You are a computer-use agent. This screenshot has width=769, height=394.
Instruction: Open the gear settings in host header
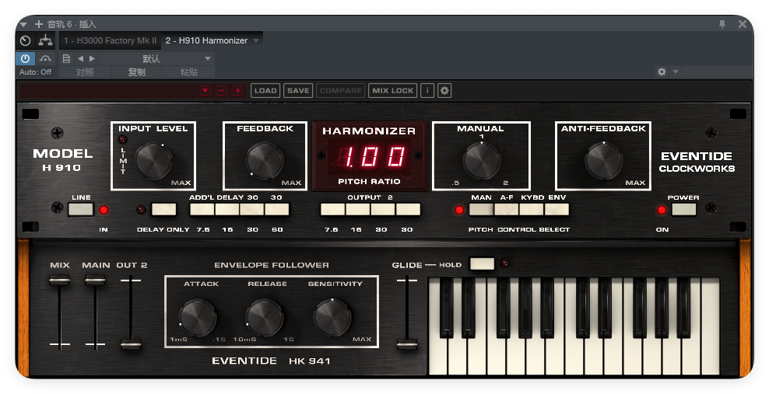(662, 72)
